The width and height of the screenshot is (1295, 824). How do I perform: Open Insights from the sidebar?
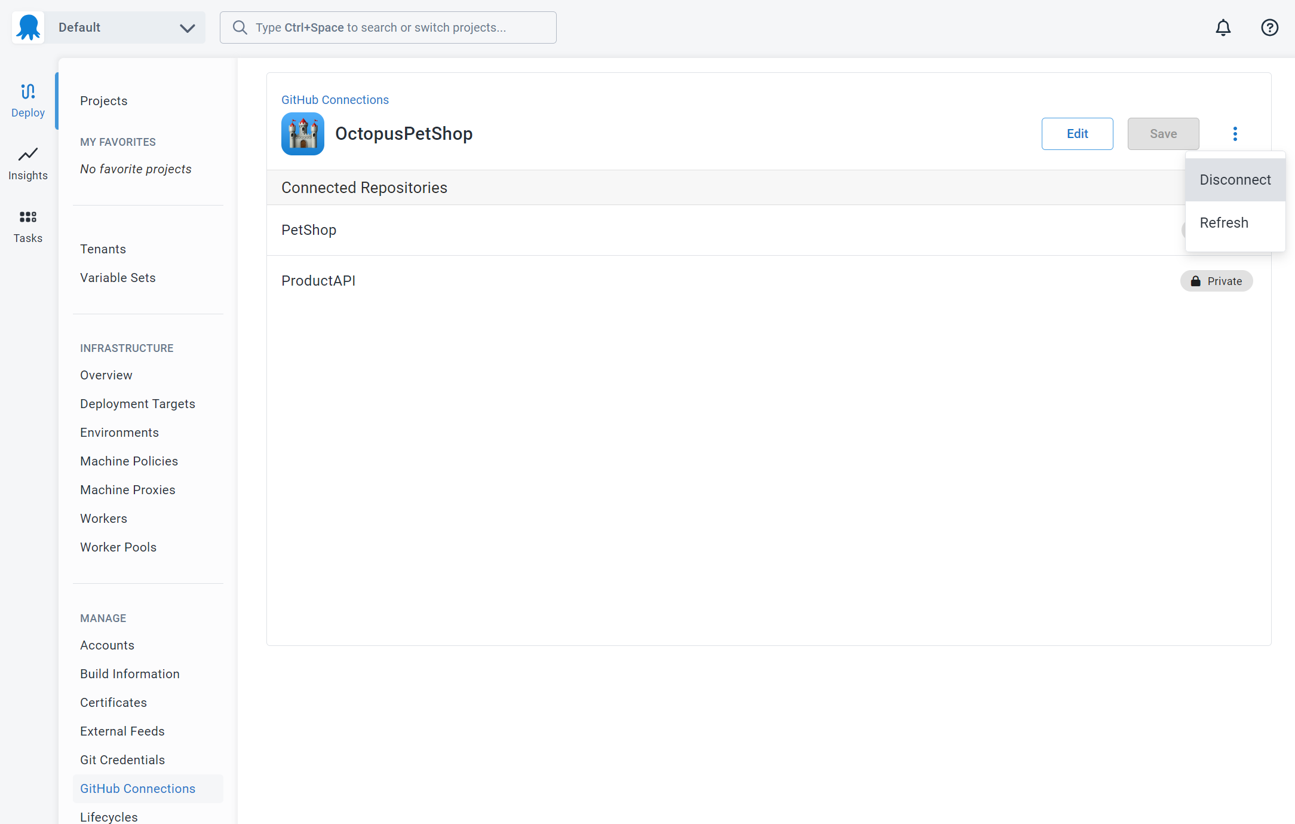28,163
